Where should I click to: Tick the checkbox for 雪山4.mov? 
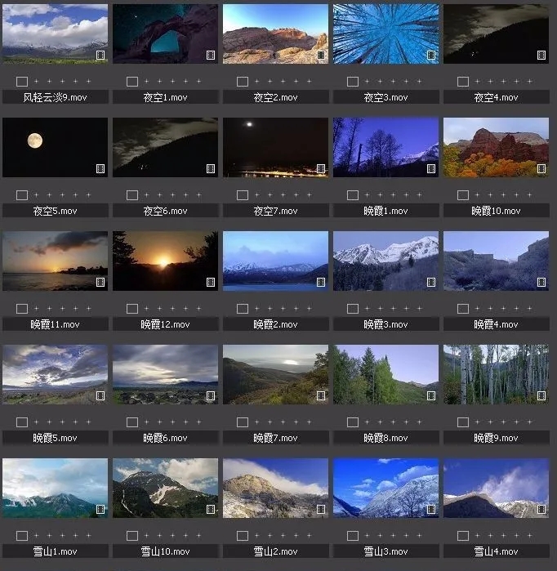tap(463, 536)
